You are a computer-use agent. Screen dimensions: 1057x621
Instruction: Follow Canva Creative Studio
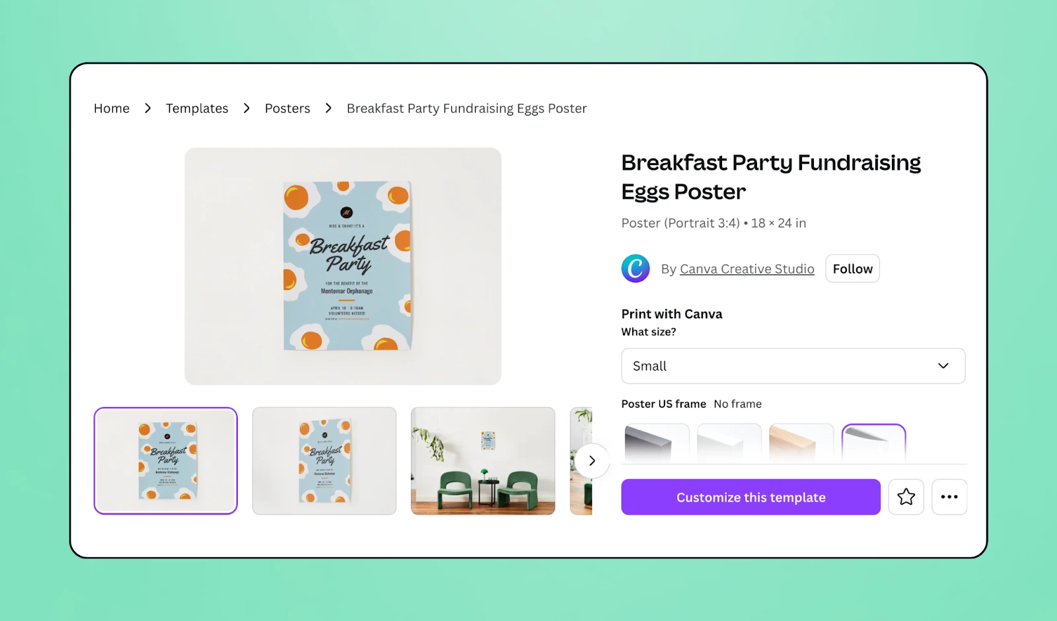852,269
